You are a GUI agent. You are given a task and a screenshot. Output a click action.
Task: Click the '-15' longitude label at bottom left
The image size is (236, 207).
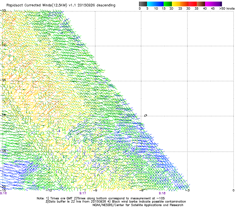[x=3, y=190]
